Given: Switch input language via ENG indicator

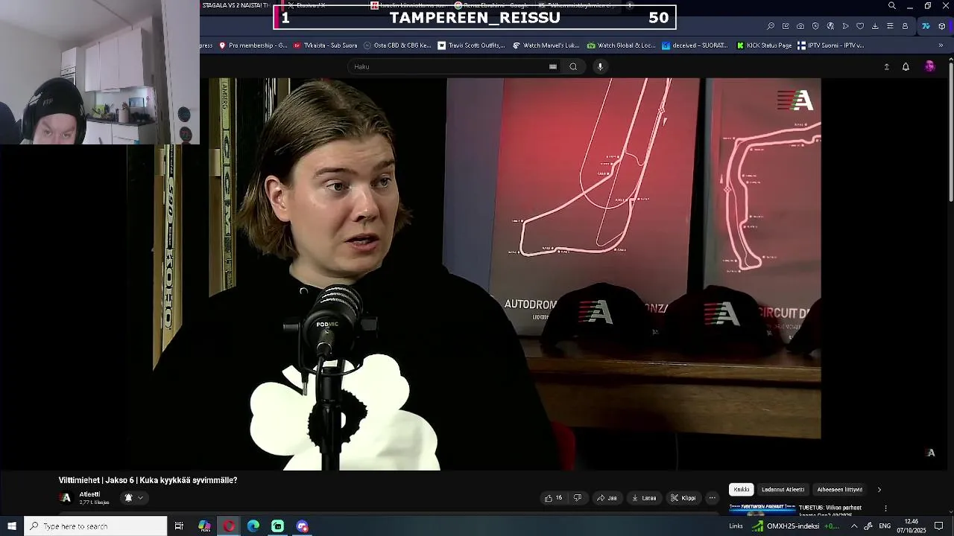Looking at the screenshot, I should click(x=885, y=526).
